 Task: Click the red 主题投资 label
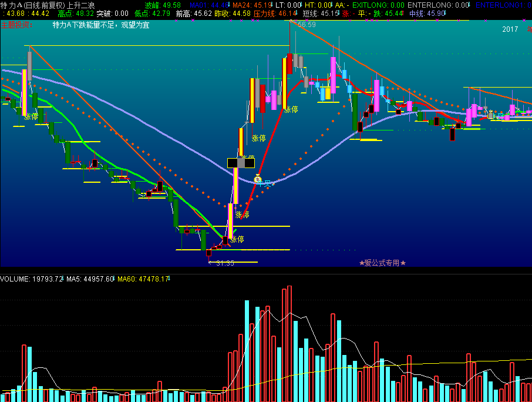(x=16, y=25)
